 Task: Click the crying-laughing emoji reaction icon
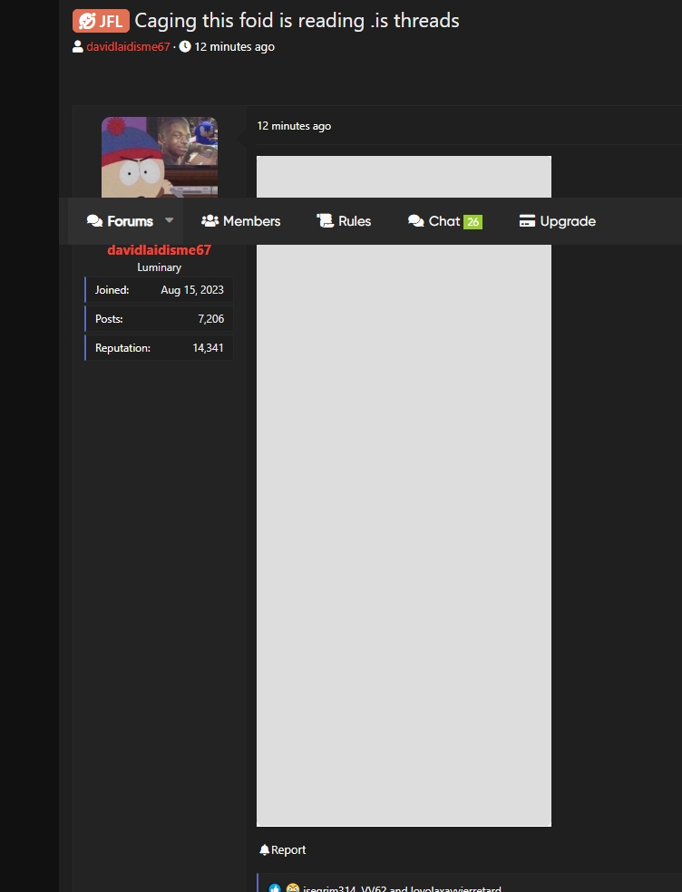click(x=293, y=888)
